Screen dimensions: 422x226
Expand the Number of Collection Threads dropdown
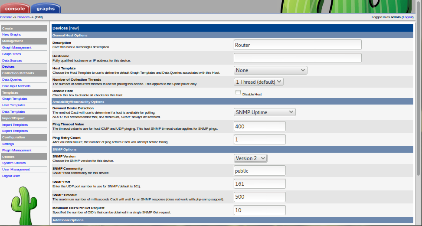coord(258,82)
